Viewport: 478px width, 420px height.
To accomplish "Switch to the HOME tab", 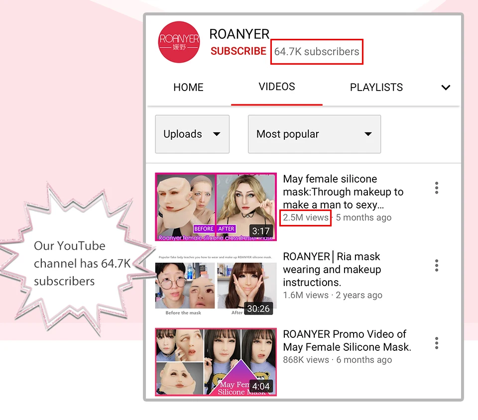I will pyautogui.click(x=188, y=88).
